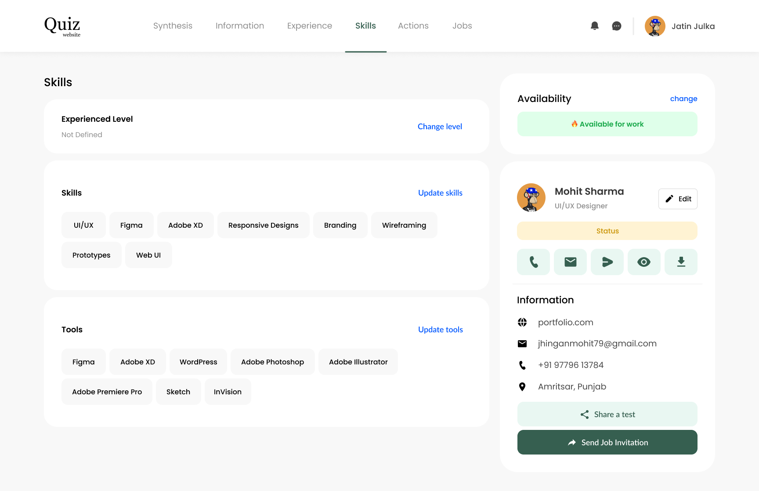Go to the Jobs tab

point(462,26)
